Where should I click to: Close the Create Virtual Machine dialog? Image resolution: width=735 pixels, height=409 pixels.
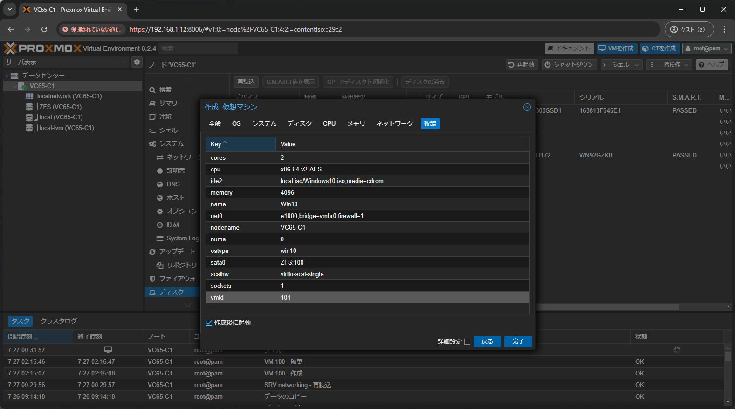coord(527,107)
